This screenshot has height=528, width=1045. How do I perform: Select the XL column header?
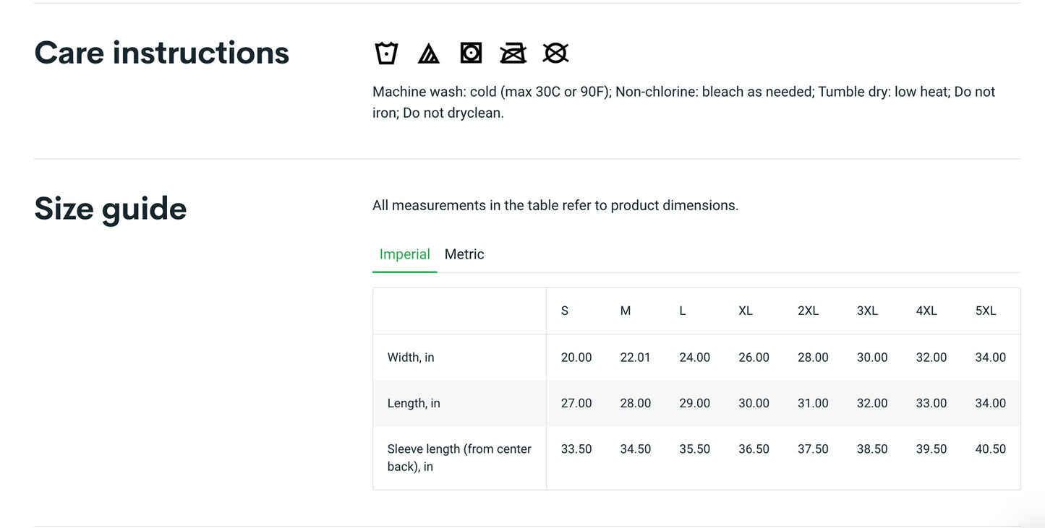[746, 311]
